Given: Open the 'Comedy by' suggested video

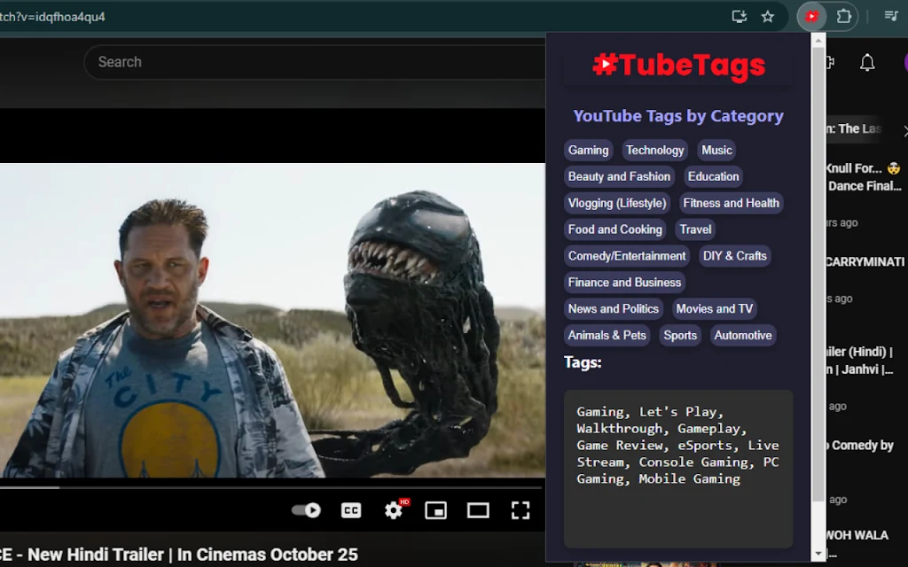Looking at the screenshot, I should coord(862,446).
